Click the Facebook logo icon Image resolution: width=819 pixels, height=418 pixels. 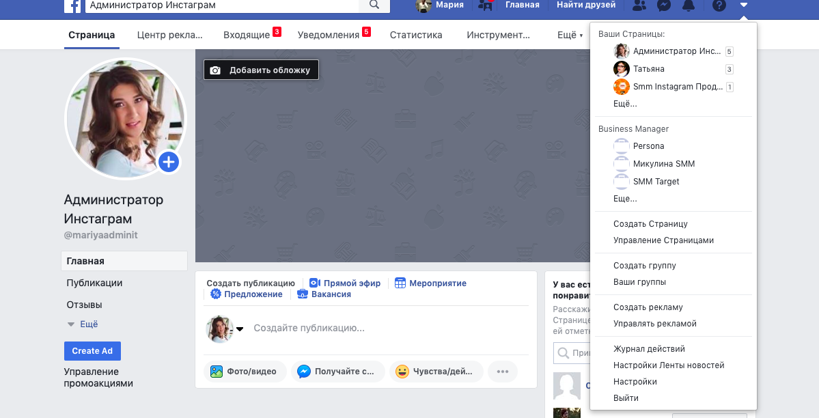click(72, 5)
